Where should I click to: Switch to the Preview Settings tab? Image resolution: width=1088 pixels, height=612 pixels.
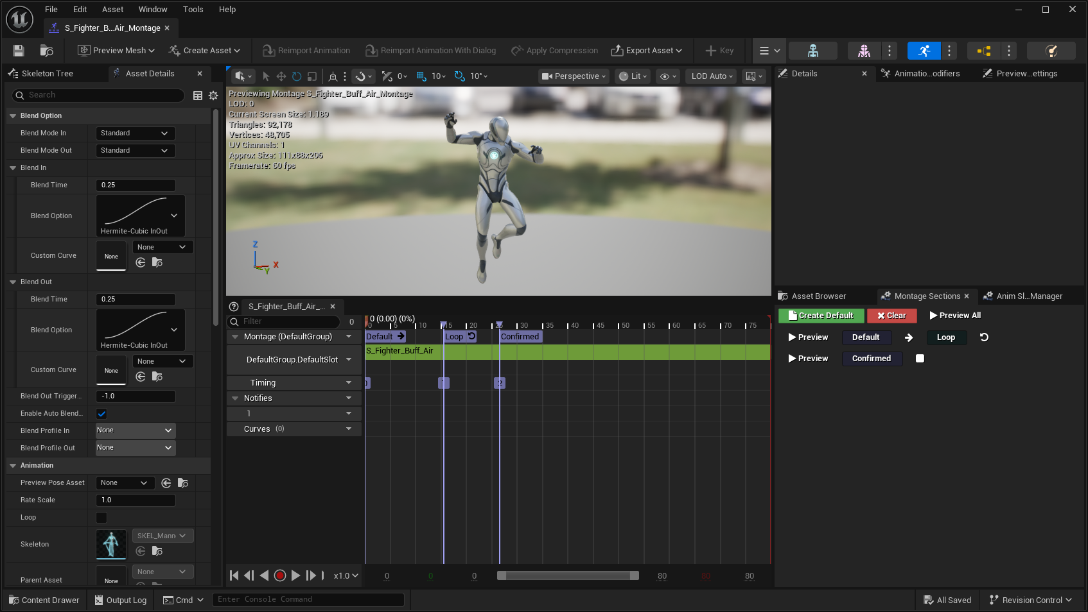pos(1027,74)
